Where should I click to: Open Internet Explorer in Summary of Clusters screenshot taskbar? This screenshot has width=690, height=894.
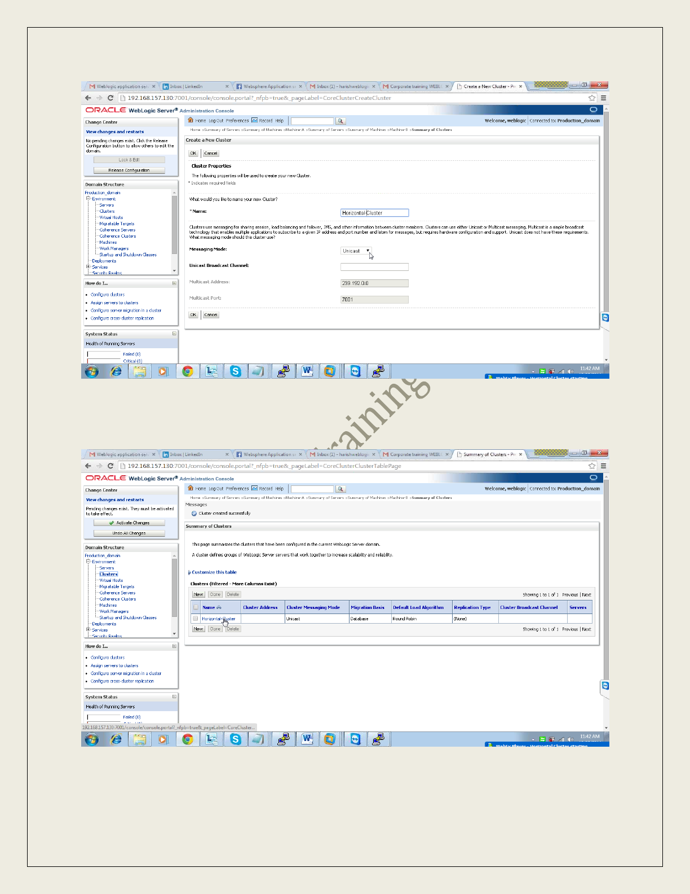[116, 739]
